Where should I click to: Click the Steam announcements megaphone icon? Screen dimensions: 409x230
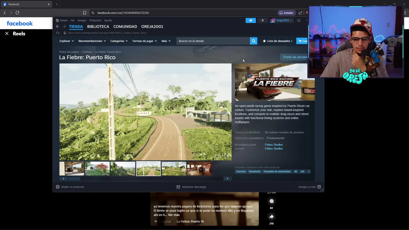click(x=251, y=20)
